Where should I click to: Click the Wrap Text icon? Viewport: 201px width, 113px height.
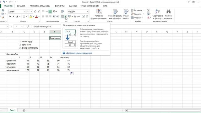[62, 12]
